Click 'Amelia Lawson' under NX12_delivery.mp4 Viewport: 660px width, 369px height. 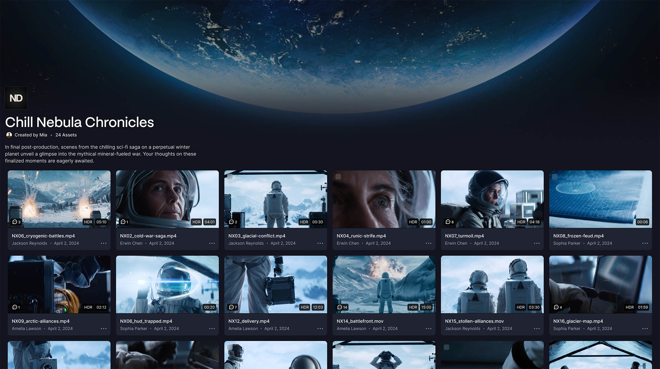tap(243, 329)
